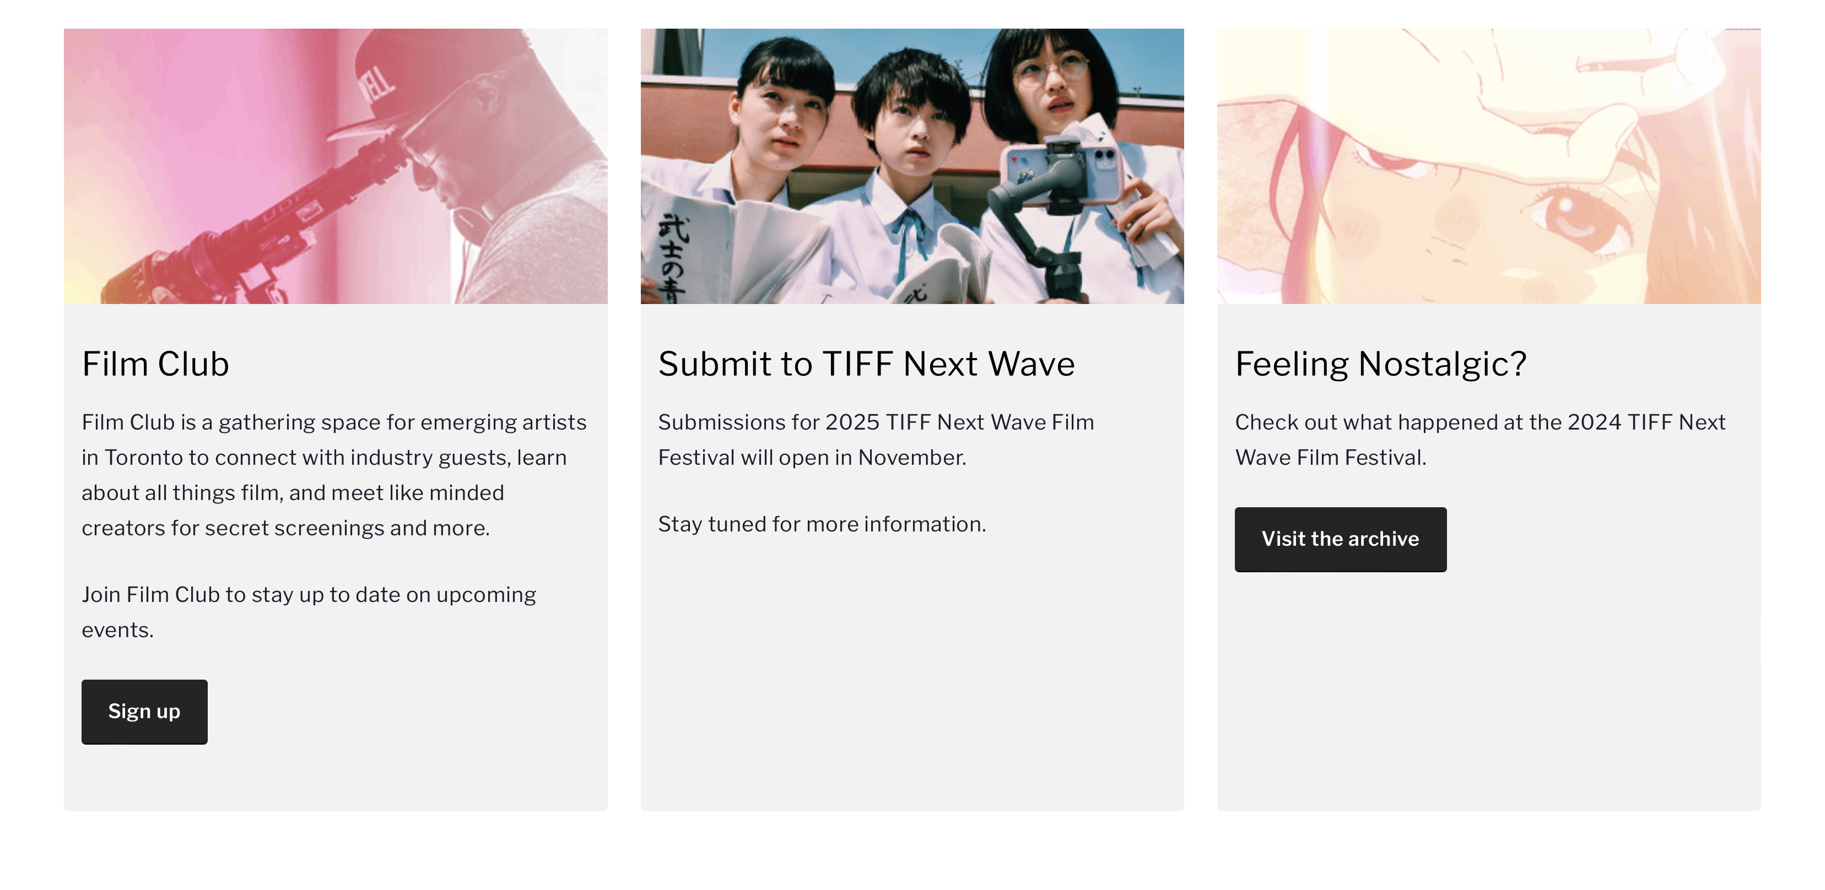The image size is (1825, 890).
Task: Click the Feeling Nostalgic? heading
Action: 1380,364
